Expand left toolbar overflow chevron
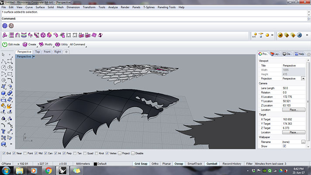The image size is (311, 175). tap(11, 144)
